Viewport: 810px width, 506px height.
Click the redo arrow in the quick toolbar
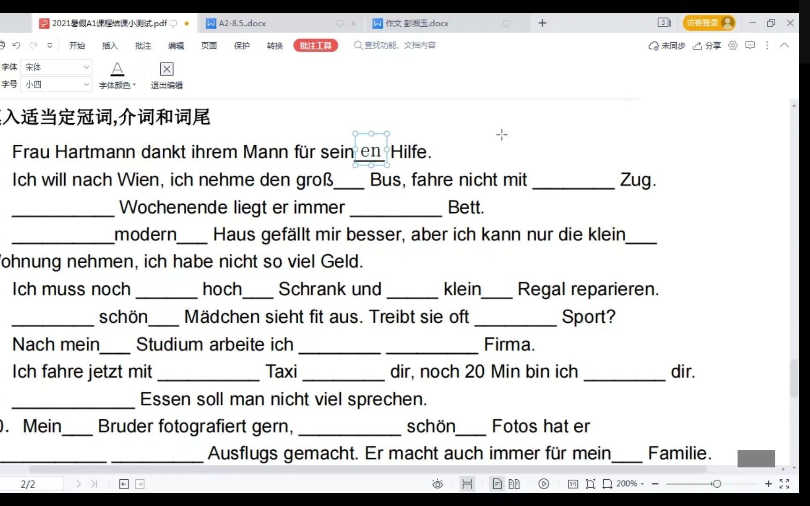pos(33,45)
